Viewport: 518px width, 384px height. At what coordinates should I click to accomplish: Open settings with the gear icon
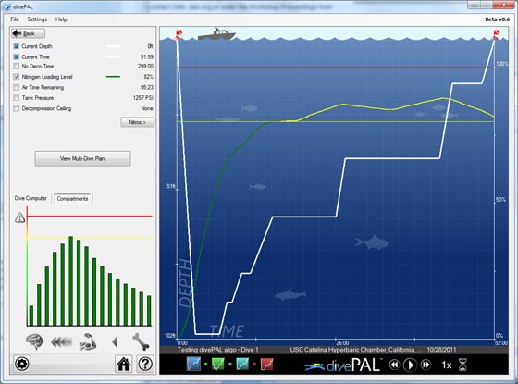tap(22, 364)
